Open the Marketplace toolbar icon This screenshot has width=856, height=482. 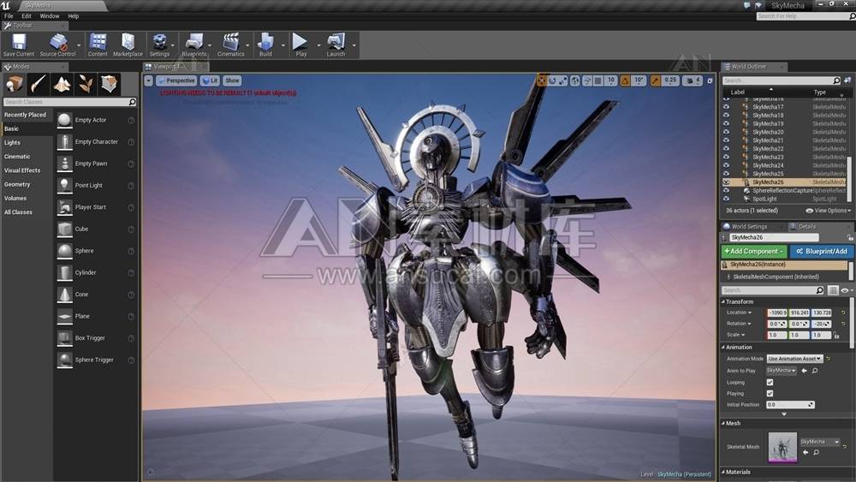(x=128, y=45)
